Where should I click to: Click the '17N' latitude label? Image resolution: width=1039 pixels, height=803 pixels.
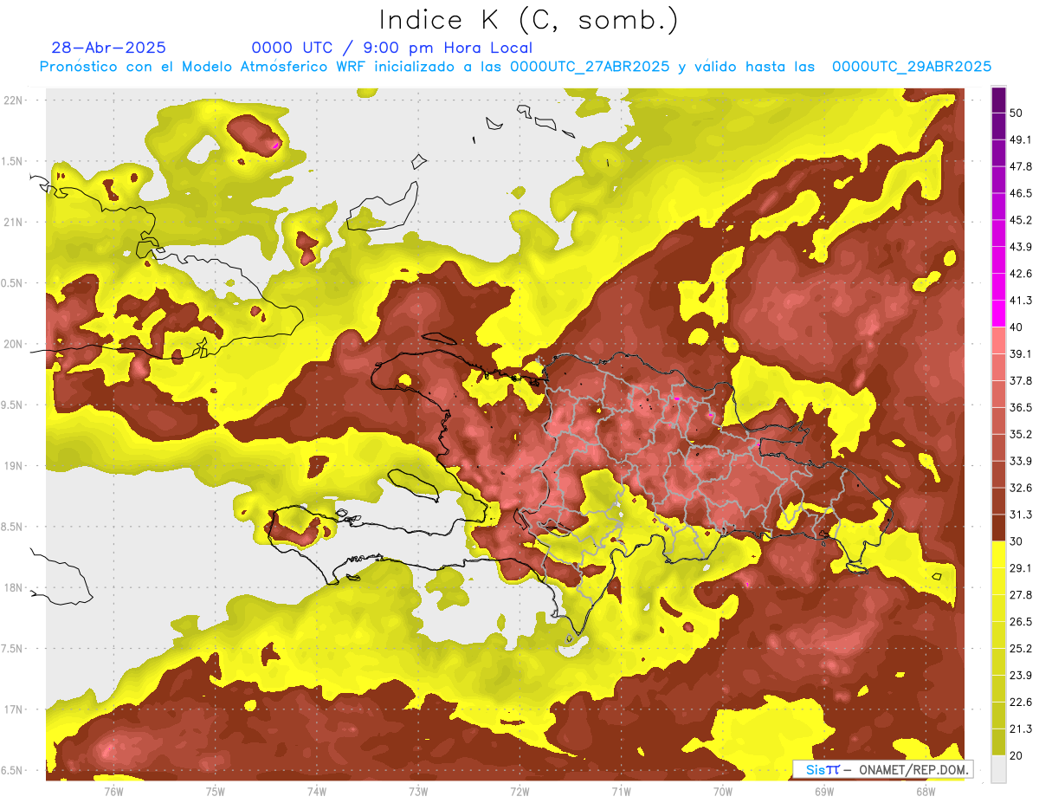click(x=13, y=709)
